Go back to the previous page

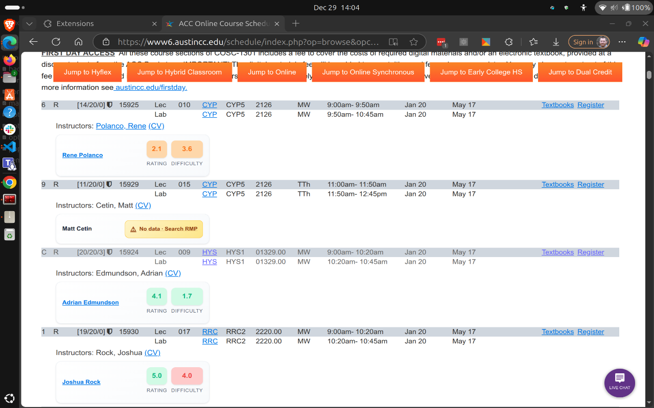tap(34, 42)
